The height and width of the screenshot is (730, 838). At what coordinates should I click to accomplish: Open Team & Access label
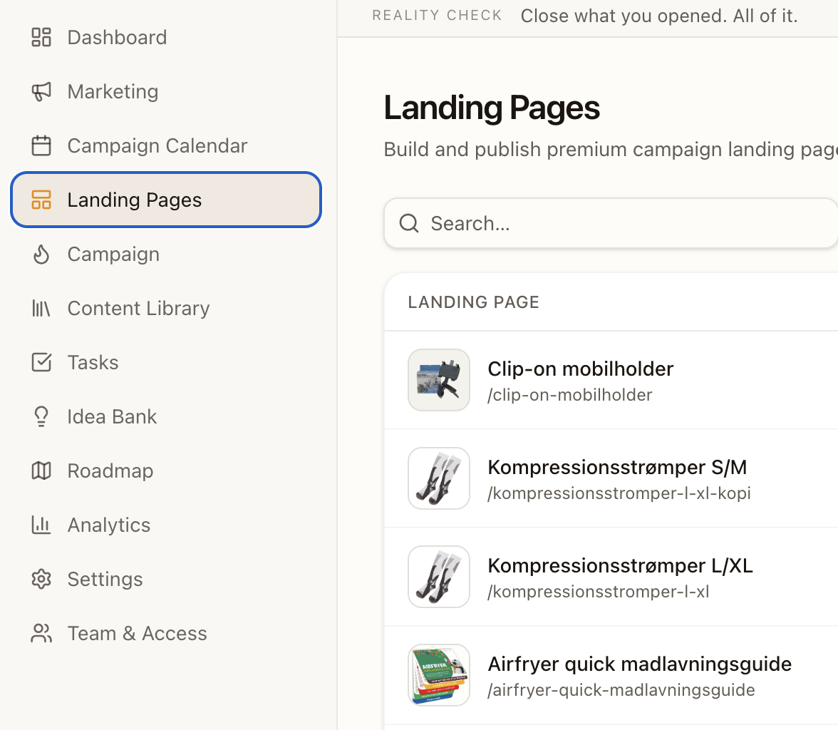coord(137,633)
